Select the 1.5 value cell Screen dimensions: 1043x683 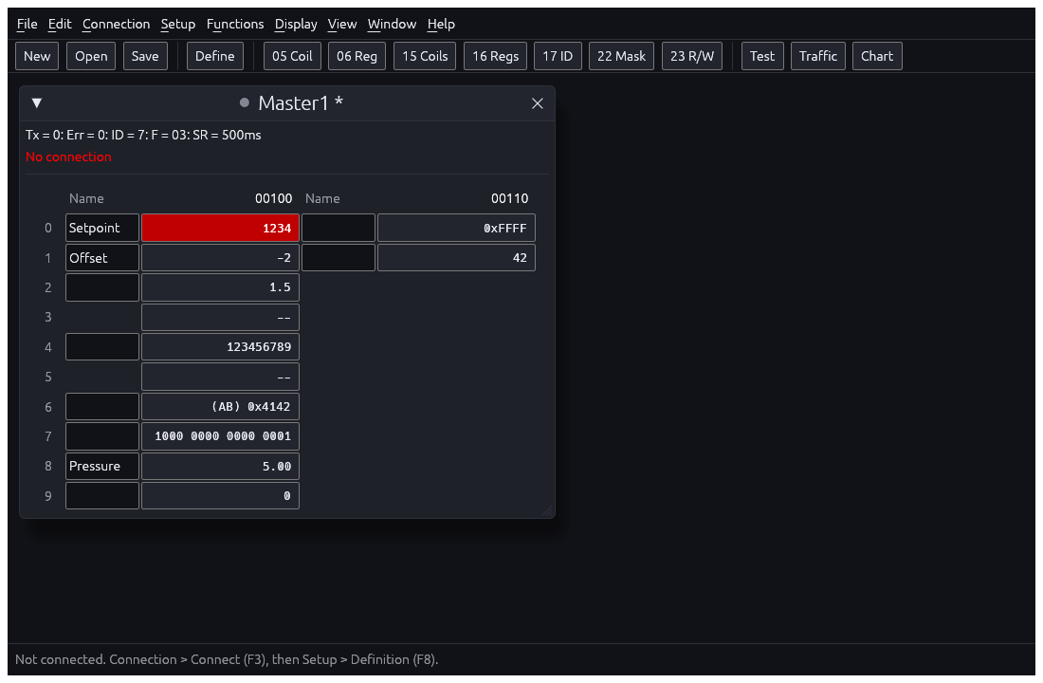pos(220,287)
